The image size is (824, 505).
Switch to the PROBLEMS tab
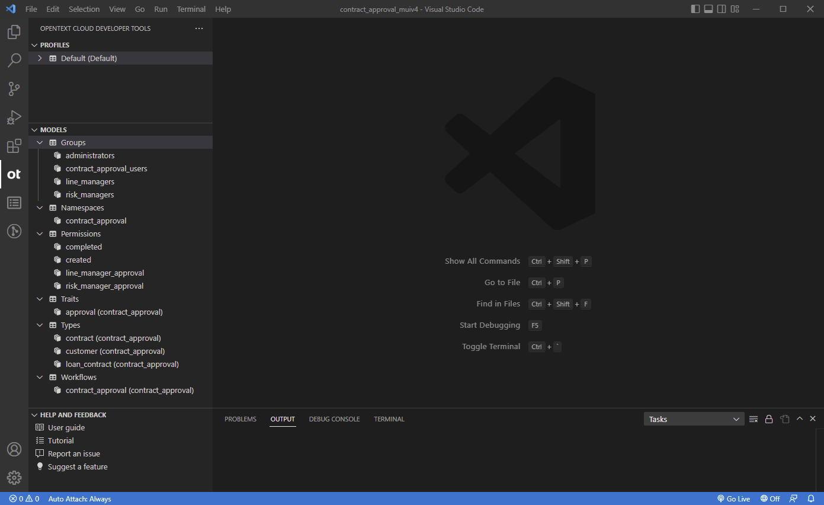241,419
